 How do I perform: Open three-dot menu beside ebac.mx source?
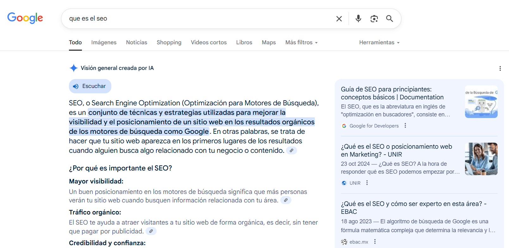(x=375, y=242)
